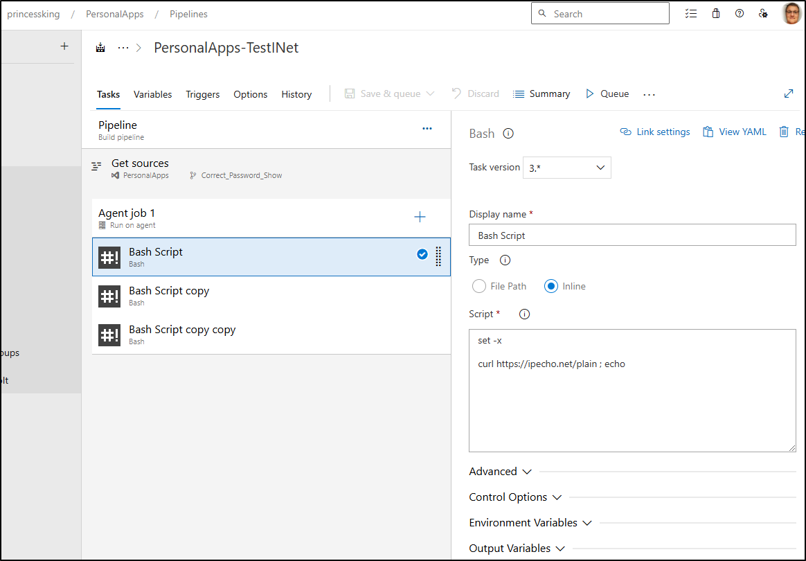Click the help question mark icon

click(739, 14)
